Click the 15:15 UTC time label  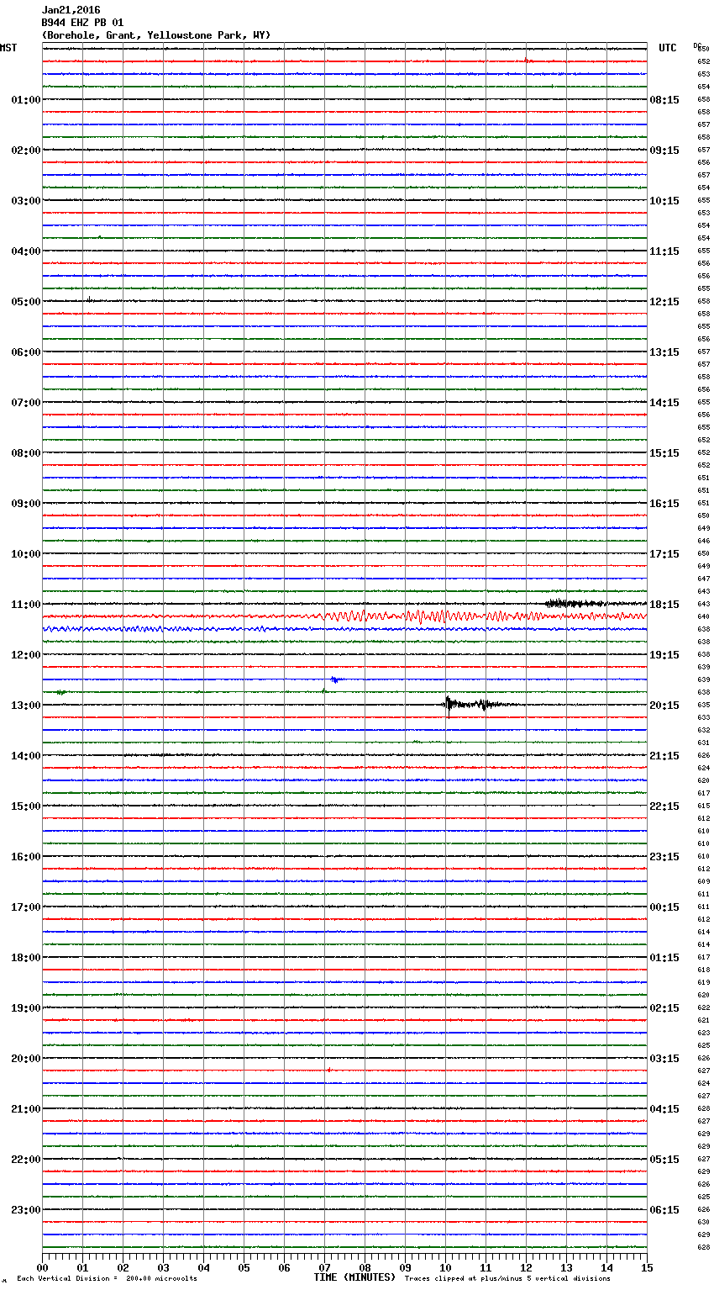(x=664, y=453)
